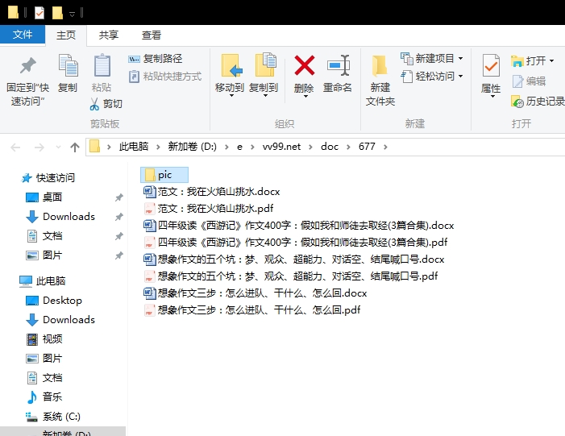Switch to the Share (共享) tab
Screen dimensions: 565x436
point(109,35)
